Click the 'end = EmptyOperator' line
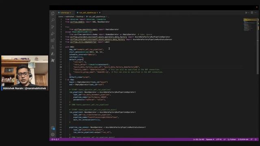 [x=87, y=85]
